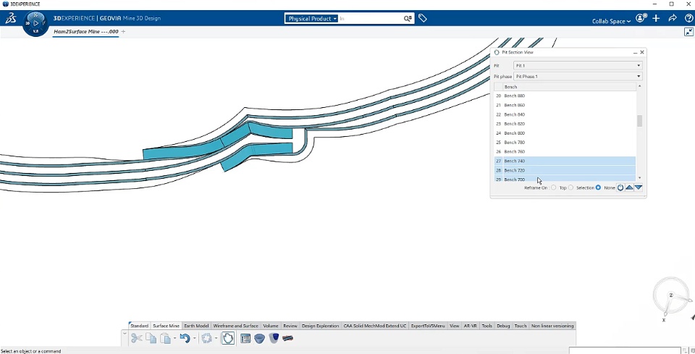Open the ExportToVSMenu tab
695x354 pixels.
428,326
